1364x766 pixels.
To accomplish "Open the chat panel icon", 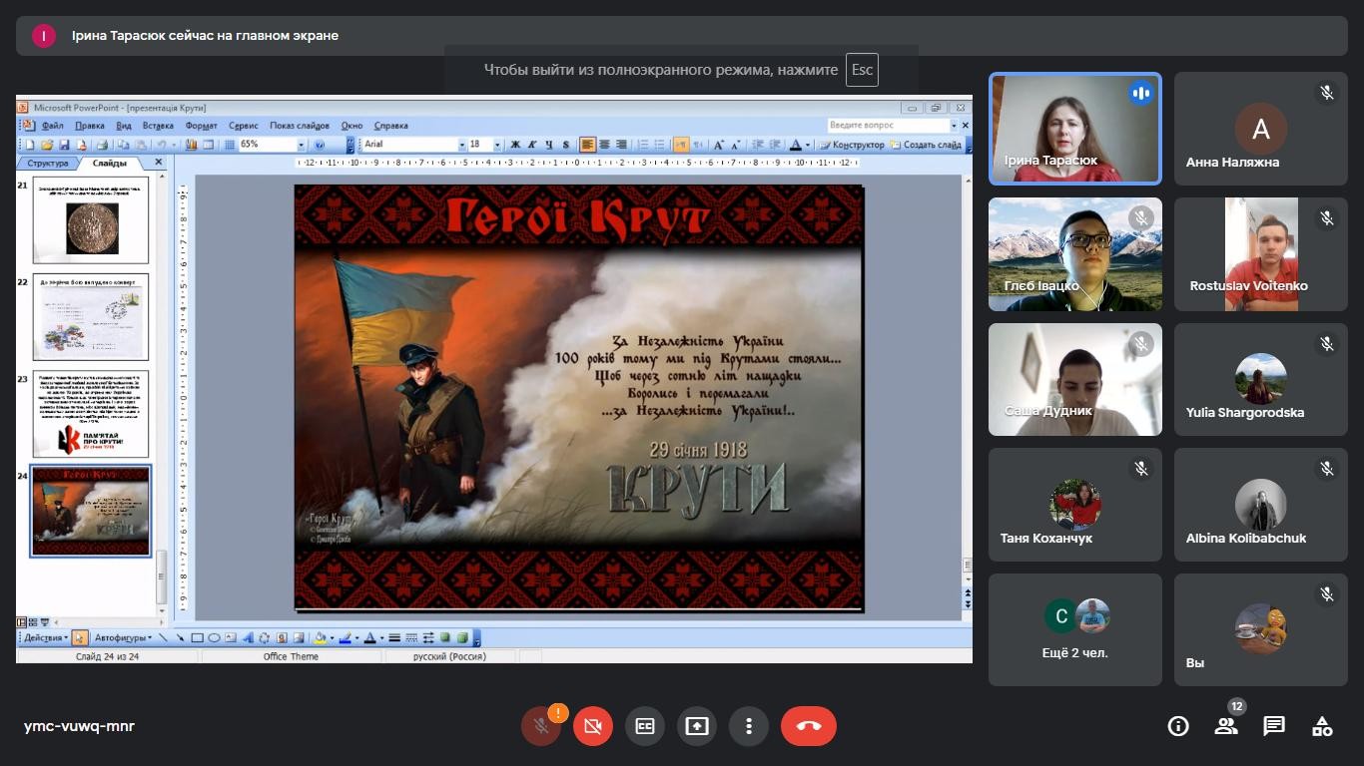I will tap(1274, 726).
